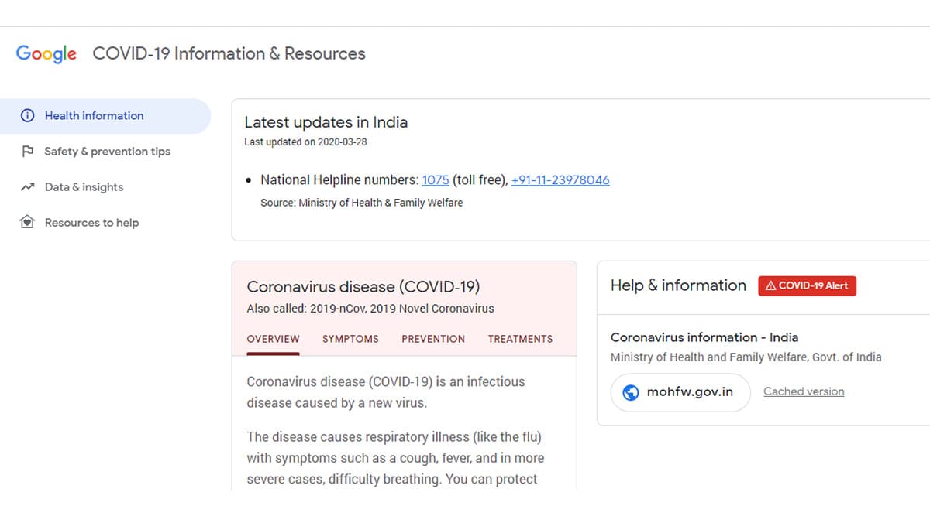The height and width of the screenshot is (516, 930).
Task: Click the Health information info icon
Action: [x=27, y=116]
